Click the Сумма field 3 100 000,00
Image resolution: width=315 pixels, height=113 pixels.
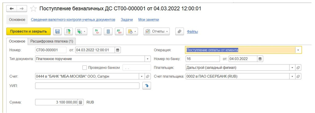click(x=57, y=102)
